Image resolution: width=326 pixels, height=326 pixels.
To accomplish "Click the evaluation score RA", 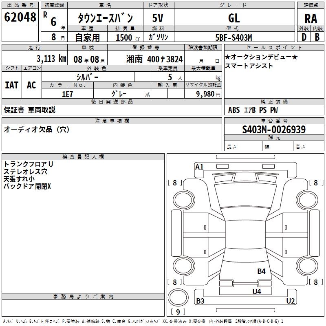I will point(311,19).
